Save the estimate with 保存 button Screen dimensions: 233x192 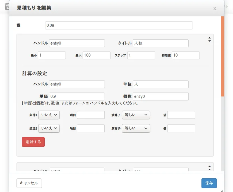pyautogui.click(x=209, y=183)
